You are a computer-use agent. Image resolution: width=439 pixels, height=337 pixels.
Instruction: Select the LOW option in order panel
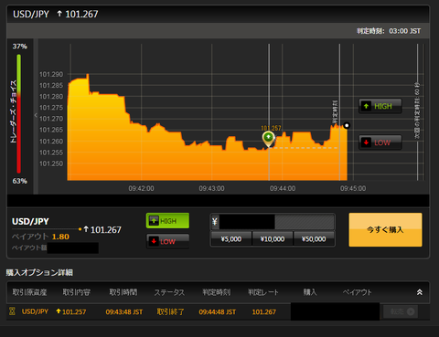[167, 241]
